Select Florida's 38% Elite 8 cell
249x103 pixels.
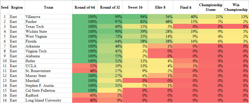click(x=160, y=41)
